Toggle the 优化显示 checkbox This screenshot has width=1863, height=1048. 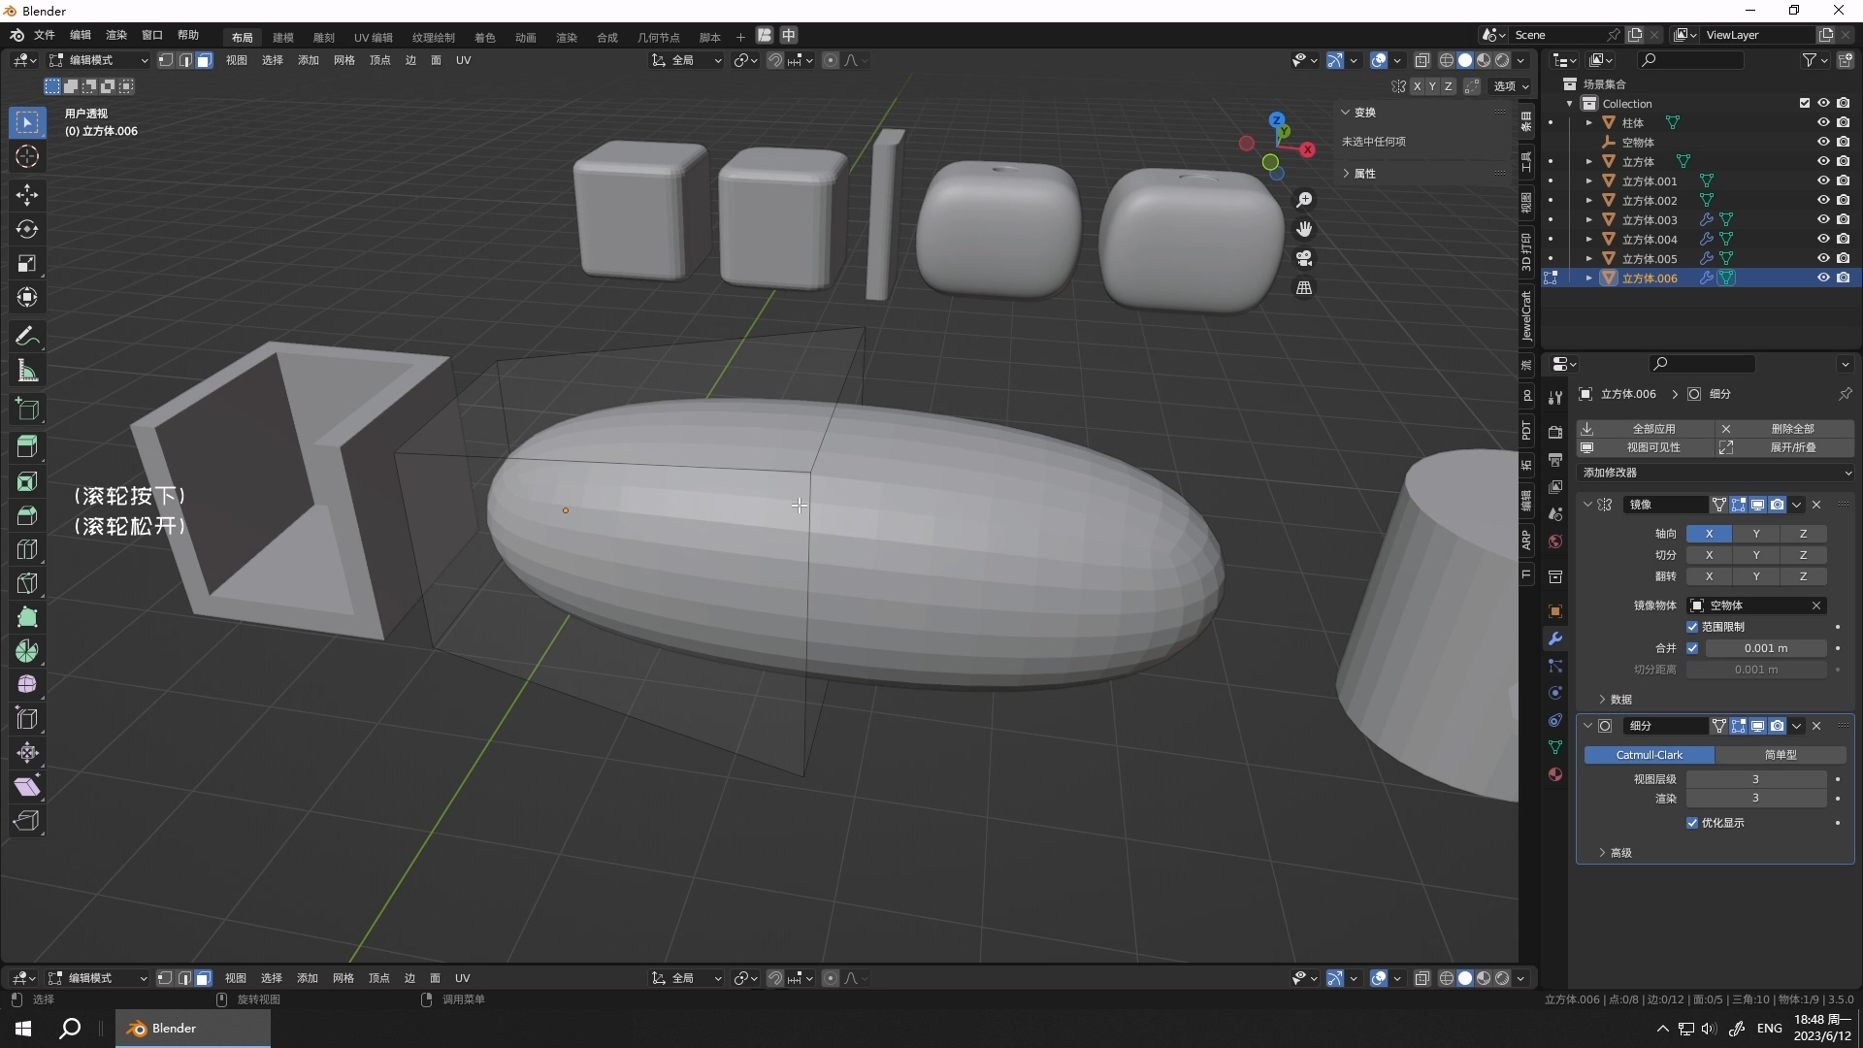pos(1693,823)
